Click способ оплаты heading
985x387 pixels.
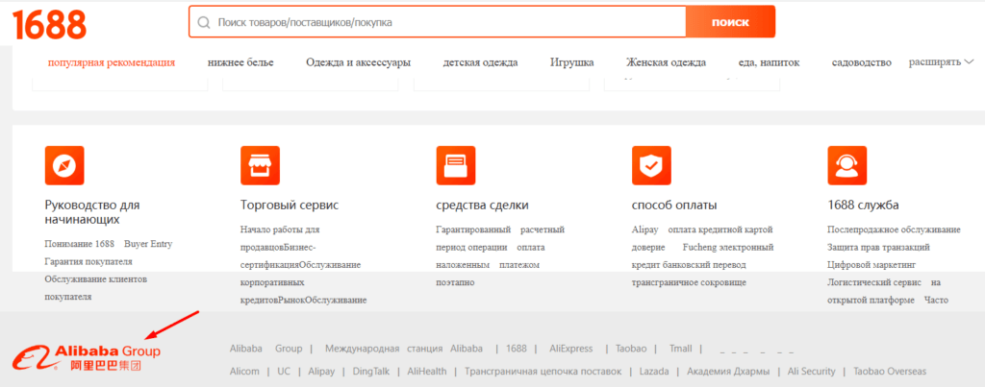click(674, 206)
